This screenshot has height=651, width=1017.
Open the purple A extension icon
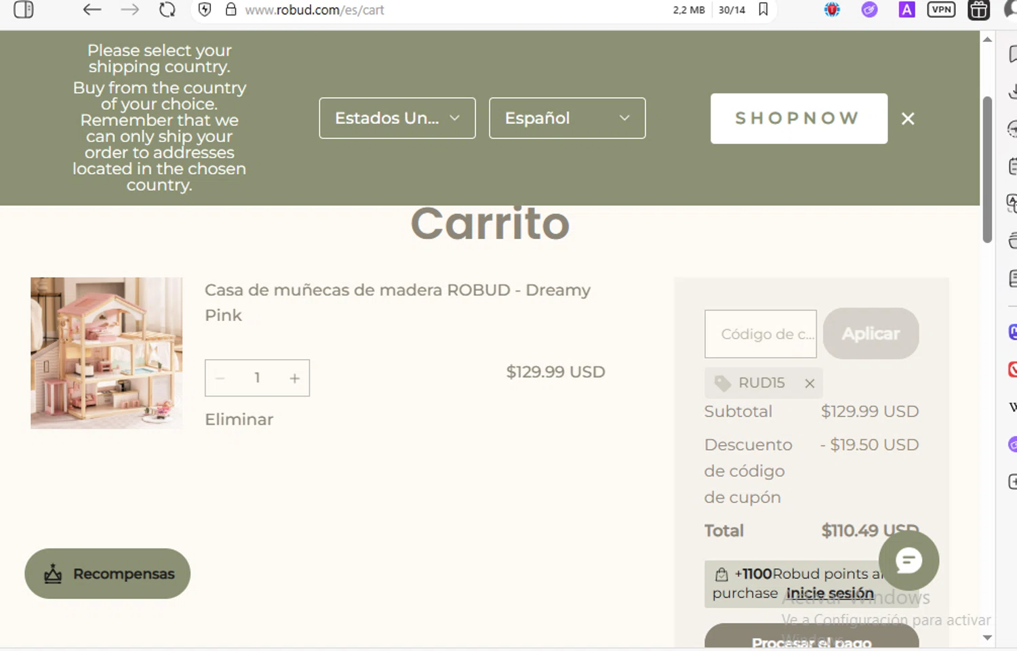coord(906,9)
